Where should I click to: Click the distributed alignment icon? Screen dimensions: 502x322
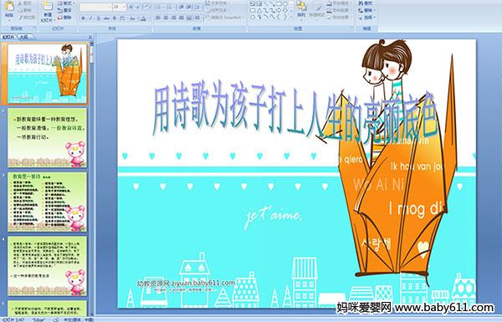click(189, 18)
